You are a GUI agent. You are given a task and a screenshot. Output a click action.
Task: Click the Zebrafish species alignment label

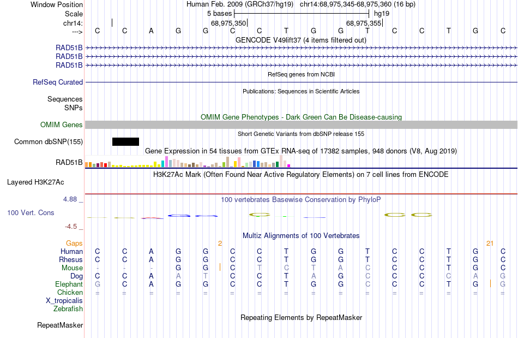click(68, 309)
